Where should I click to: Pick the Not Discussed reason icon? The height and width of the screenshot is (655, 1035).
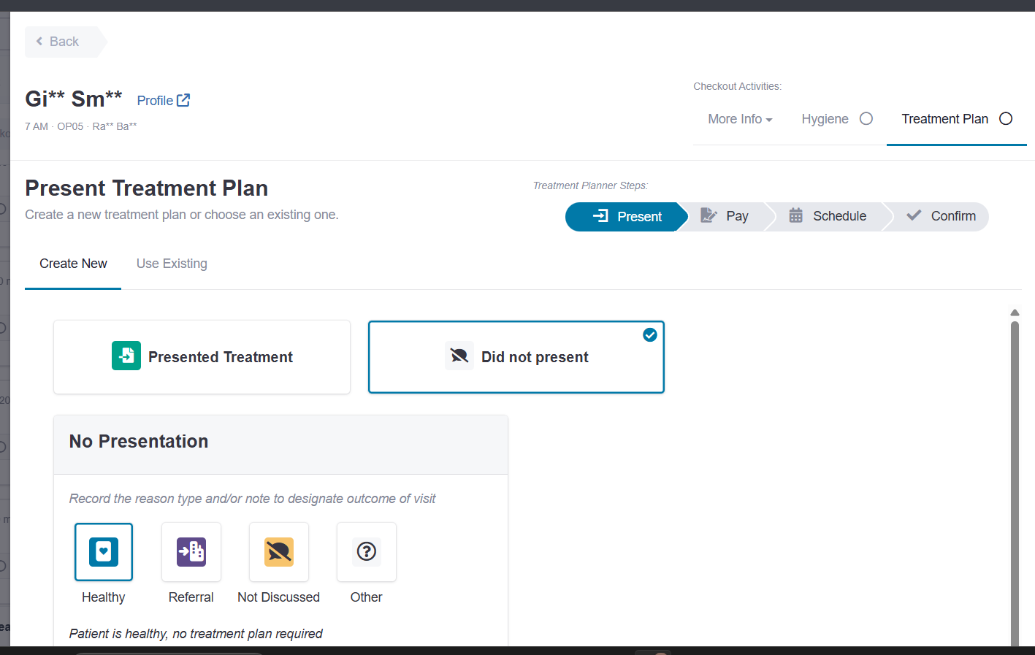279,552
